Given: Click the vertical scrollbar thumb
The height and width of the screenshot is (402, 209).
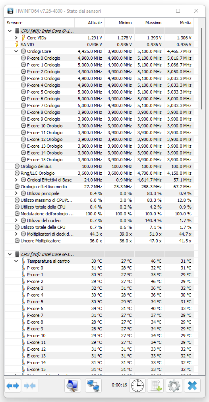Looking at the screenshot, I should (201, 69).
